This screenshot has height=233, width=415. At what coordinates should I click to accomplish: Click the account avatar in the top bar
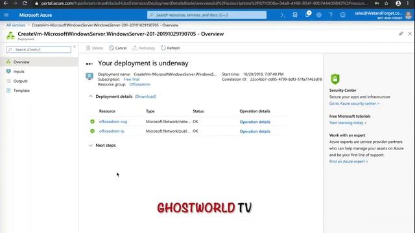pyautogui.click(x=409, y=16)
